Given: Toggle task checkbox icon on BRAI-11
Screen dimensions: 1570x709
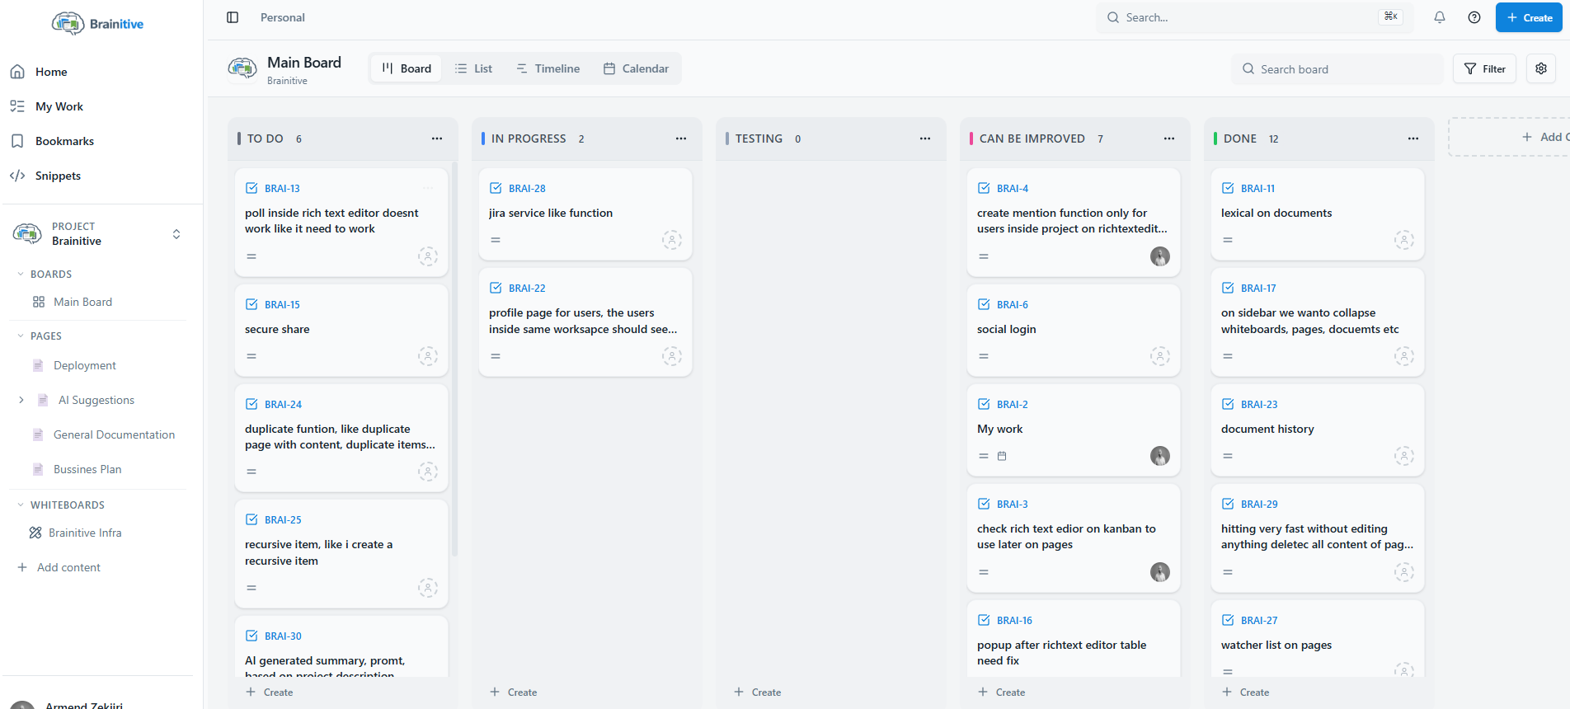Looking at the screenshot, I should [x=1228, y=188].
